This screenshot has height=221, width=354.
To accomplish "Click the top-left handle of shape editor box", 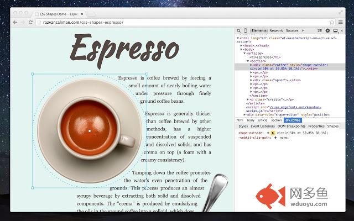I will click(33, 74).
